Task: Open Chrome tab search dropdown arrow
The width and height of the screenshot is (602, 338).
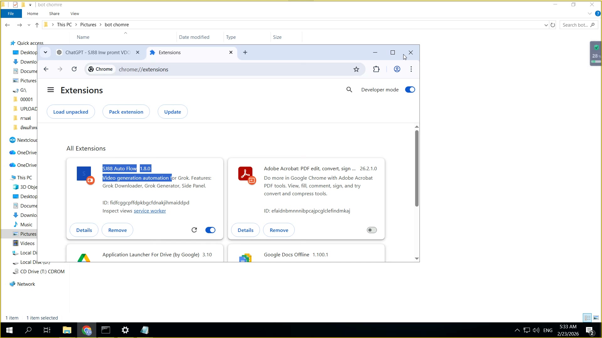Action: [x=45, y=52]
